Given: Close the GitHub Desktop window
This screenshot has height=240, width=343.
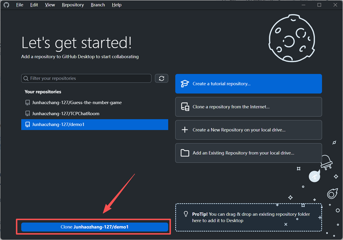Looking at the screenshot, I should click(x=335, y=5).
